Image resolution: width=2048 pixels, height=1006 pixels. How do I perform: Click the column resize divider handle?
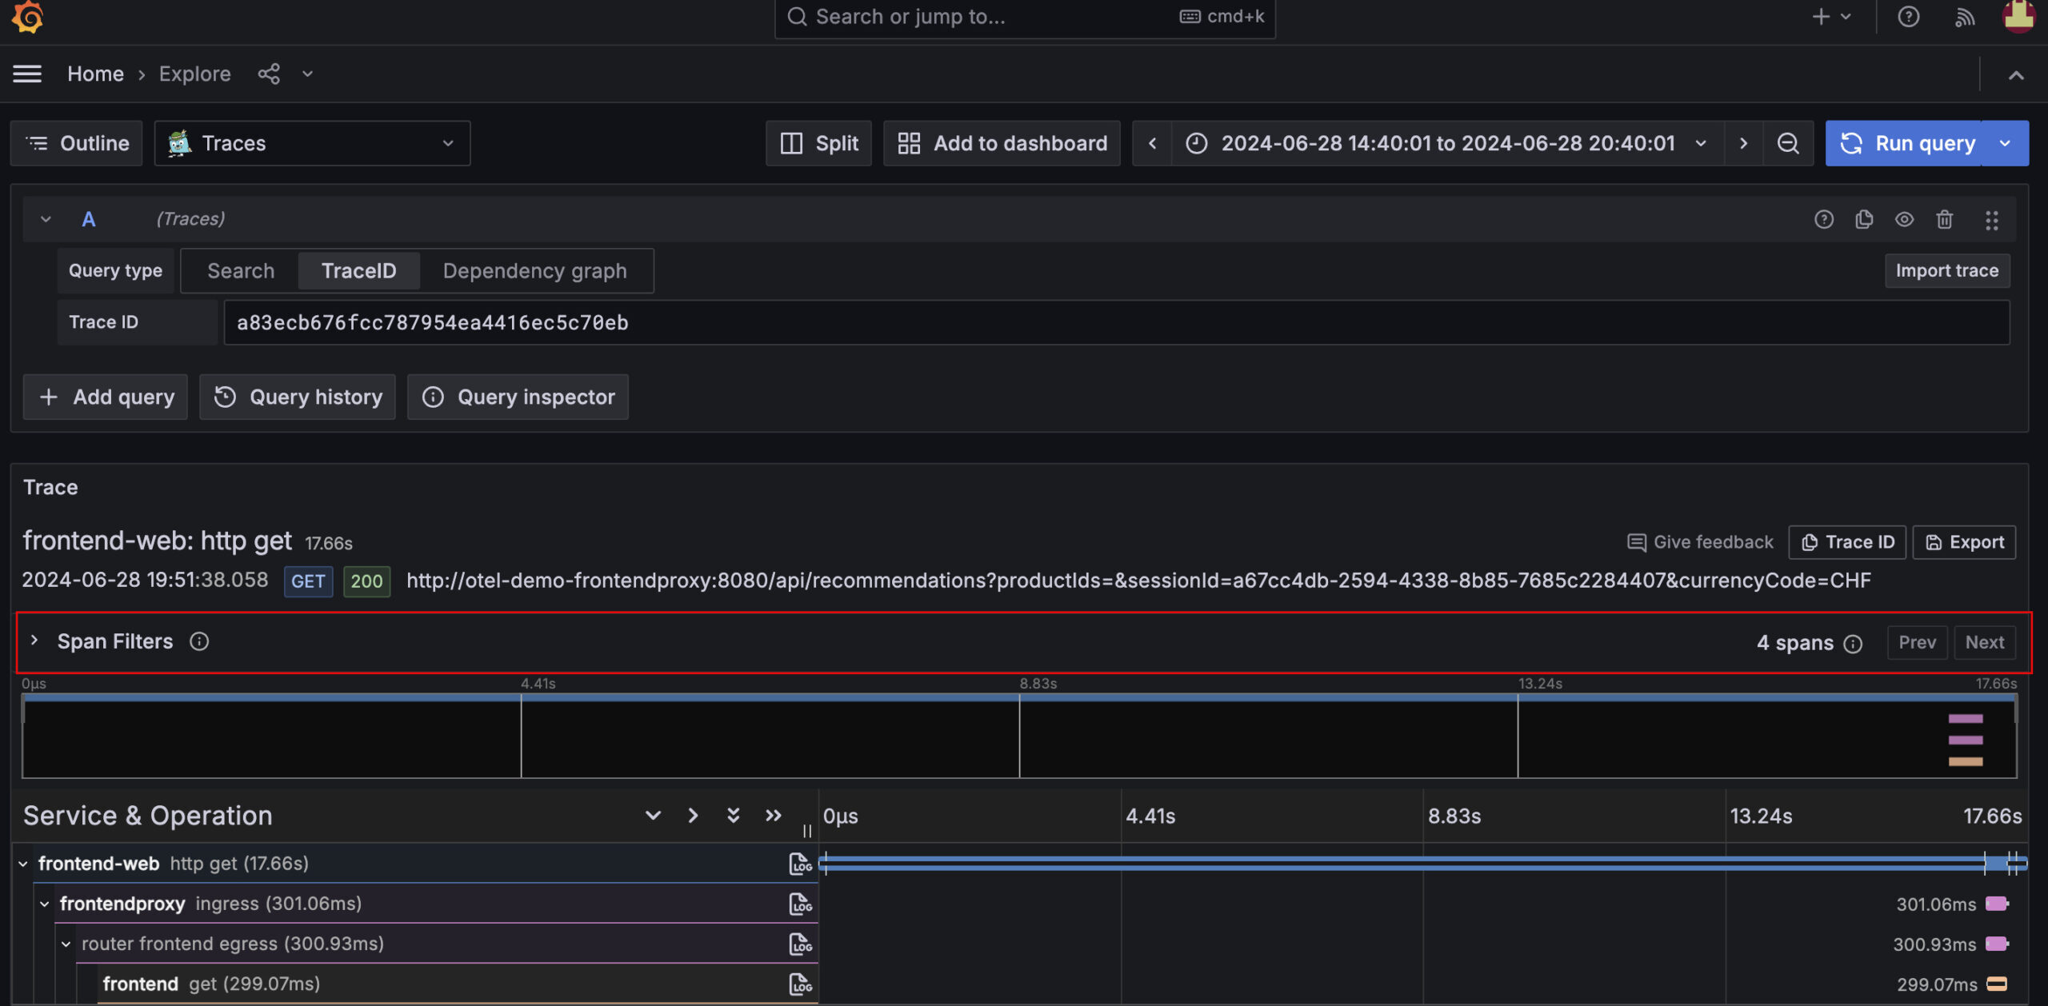(x=807, y=831)
